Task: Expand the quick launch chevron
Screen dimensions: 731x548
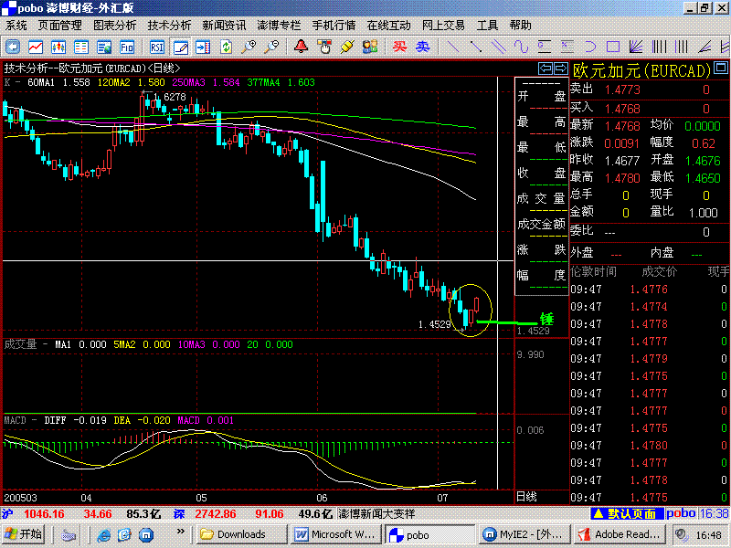Action: [180, 532]
